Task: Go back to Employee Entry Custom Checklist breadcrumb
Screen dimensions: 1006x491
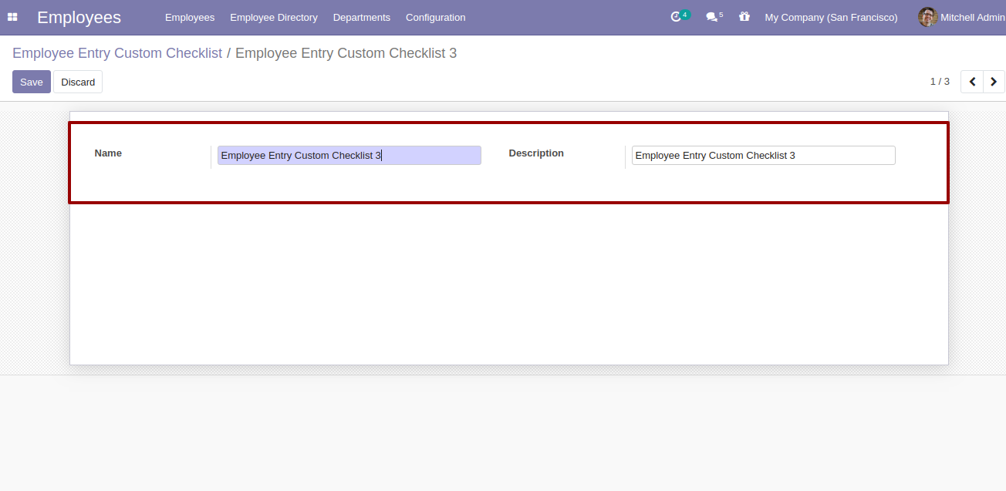Action: coord(117,53)
